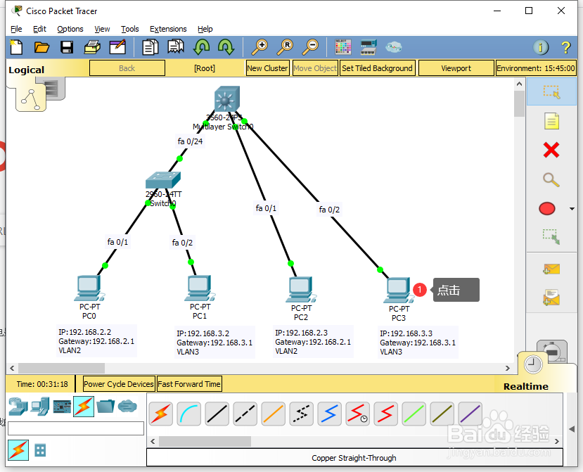
Task: Open network information icon
Action: point(541,47)
